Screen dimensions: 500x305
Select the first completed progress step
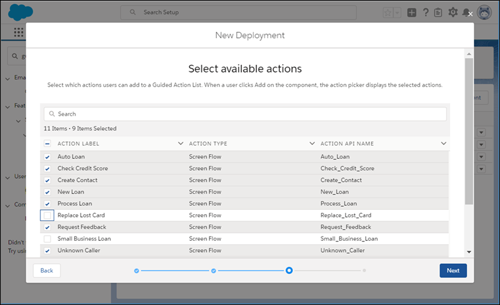coord(137,271)
